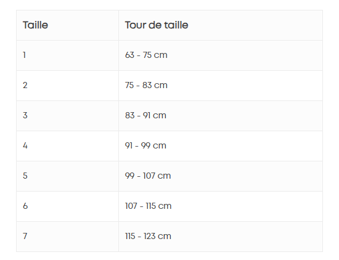
Task: Click the 123 number in last row
Action: click(x=149, y=236)
